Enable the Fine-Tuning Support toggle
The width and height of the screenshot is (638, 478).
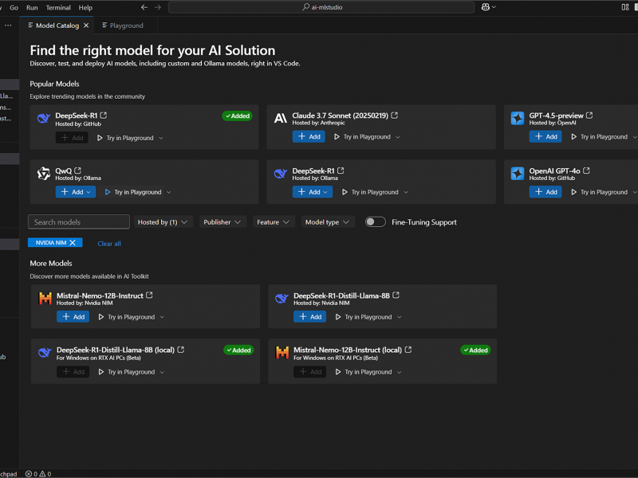coord(375,221)
